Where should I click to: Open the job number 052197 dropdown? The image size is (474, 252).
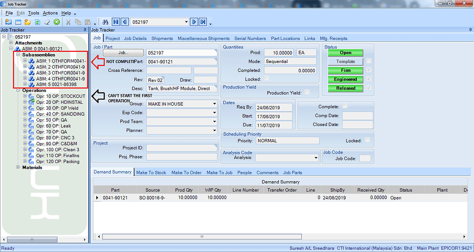point(186,22)
